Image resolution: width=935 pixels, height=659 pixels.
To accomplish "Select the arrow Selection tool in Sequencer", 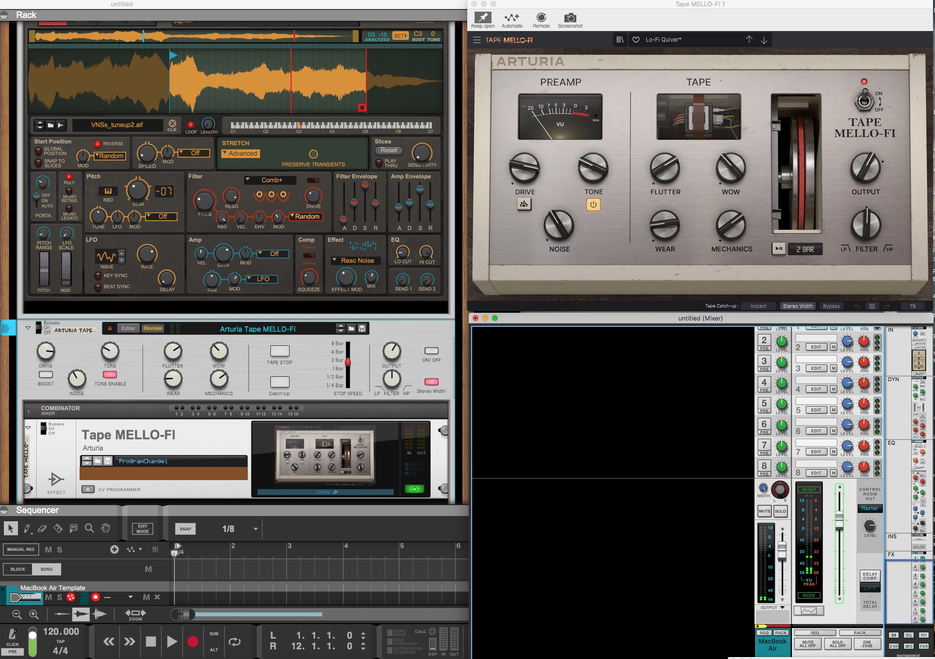I will tap(11, 529).
